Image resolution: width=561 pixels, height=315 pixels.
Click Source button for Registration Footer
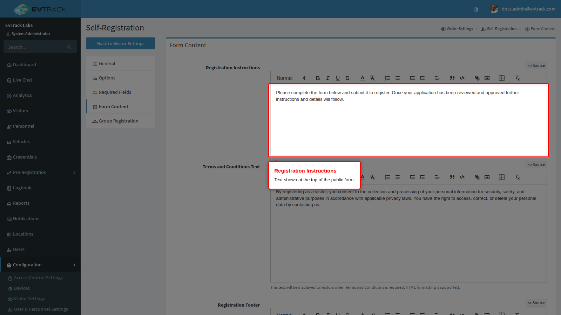(536, 303)
